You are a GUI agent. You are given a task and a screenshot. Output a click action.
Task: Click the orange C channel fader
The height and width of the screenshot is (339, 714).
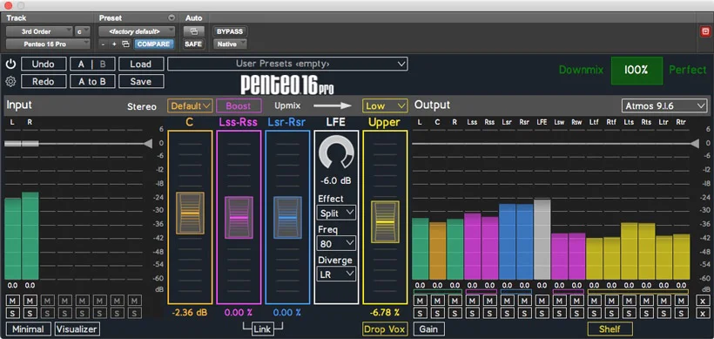(x=190, y=214)
